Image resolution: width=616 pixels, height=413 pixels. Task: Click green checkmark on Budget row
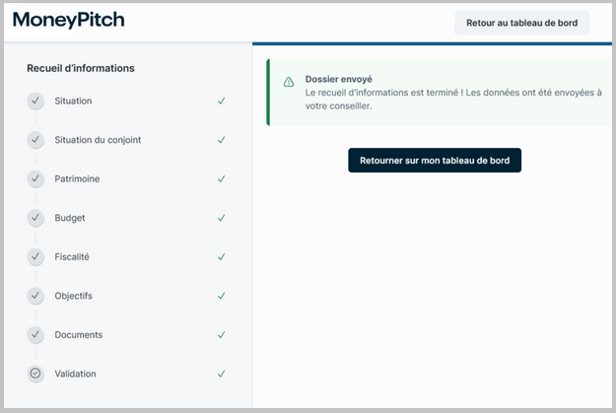tap(222, 218)
